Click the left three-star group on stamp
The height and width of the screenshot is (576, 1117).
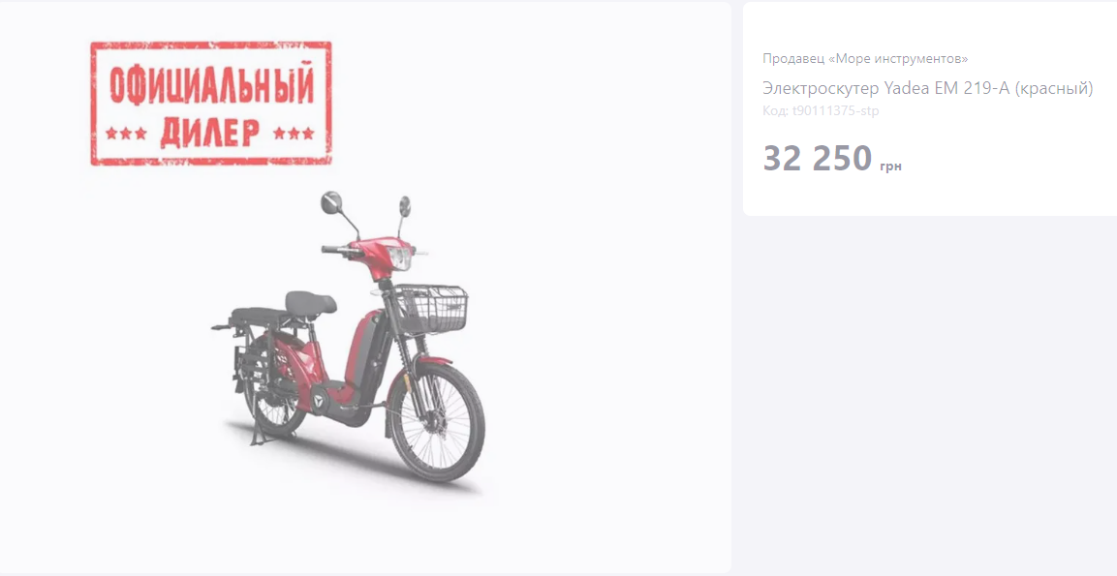click(x=126, y=134)
